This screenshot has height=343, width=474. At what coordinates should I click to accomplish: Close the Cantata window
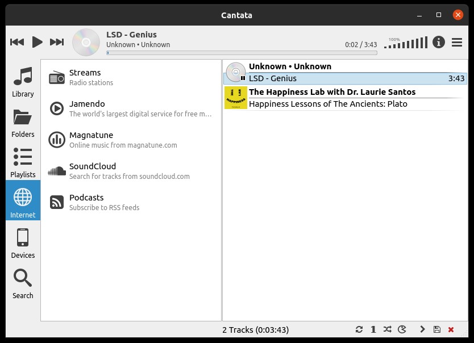(458, 15)
